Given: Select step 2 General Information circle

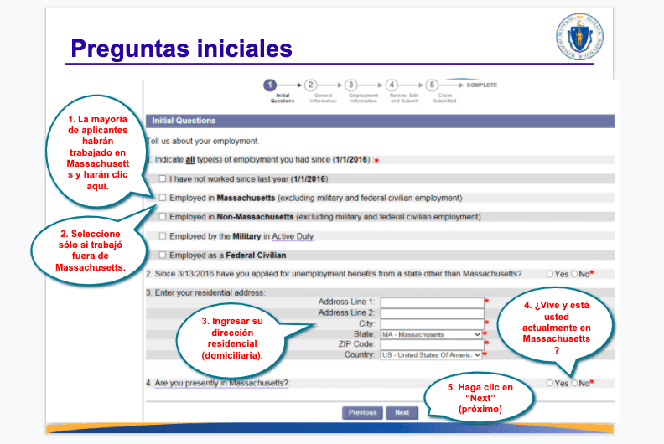Looking at the screenshot, I should pos(310,85).
